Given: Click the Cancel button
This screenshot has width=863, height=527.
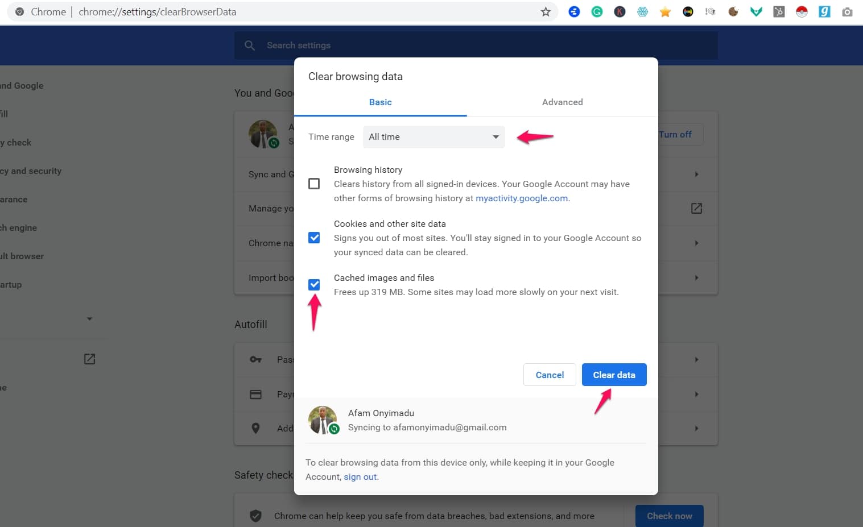Looking at the screenshot, I should click(x=550, y=375).
